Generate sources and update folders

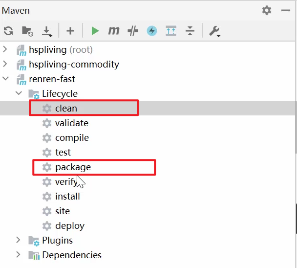pyautogui.click(x=27, y=31)
